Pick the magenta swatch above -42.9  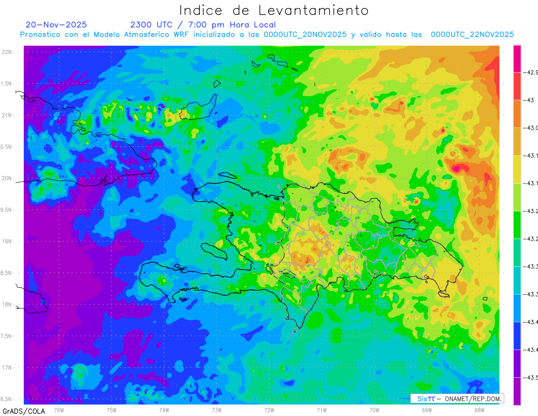click(517, 59)
